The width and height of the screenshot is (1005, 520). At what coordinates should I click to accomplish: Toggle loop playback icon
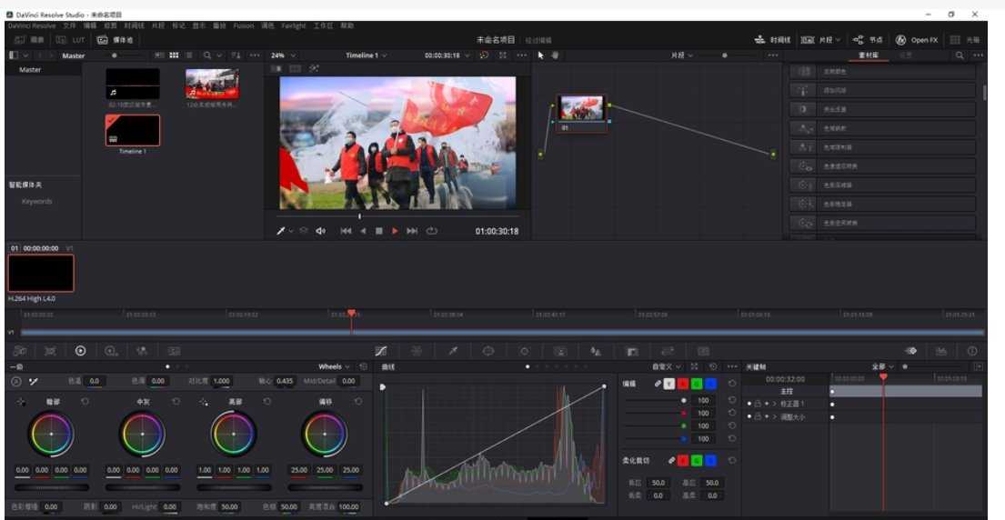pyautogui.click(x=432, y=231)
